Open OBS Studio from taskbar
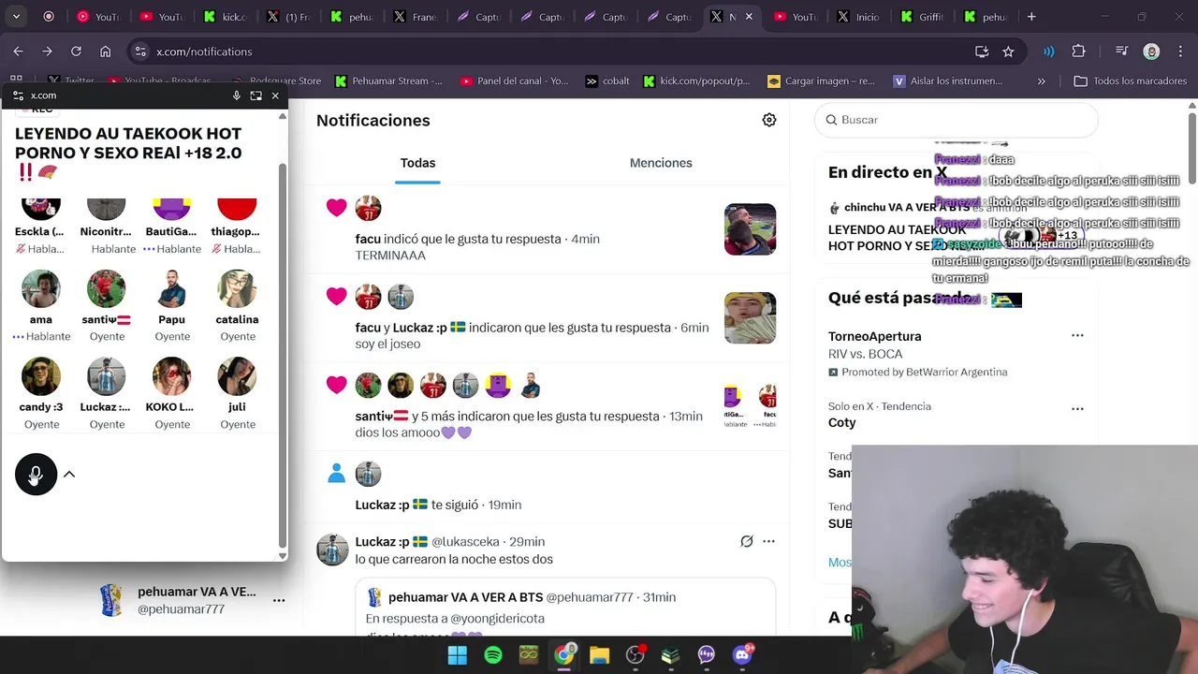 636,655
